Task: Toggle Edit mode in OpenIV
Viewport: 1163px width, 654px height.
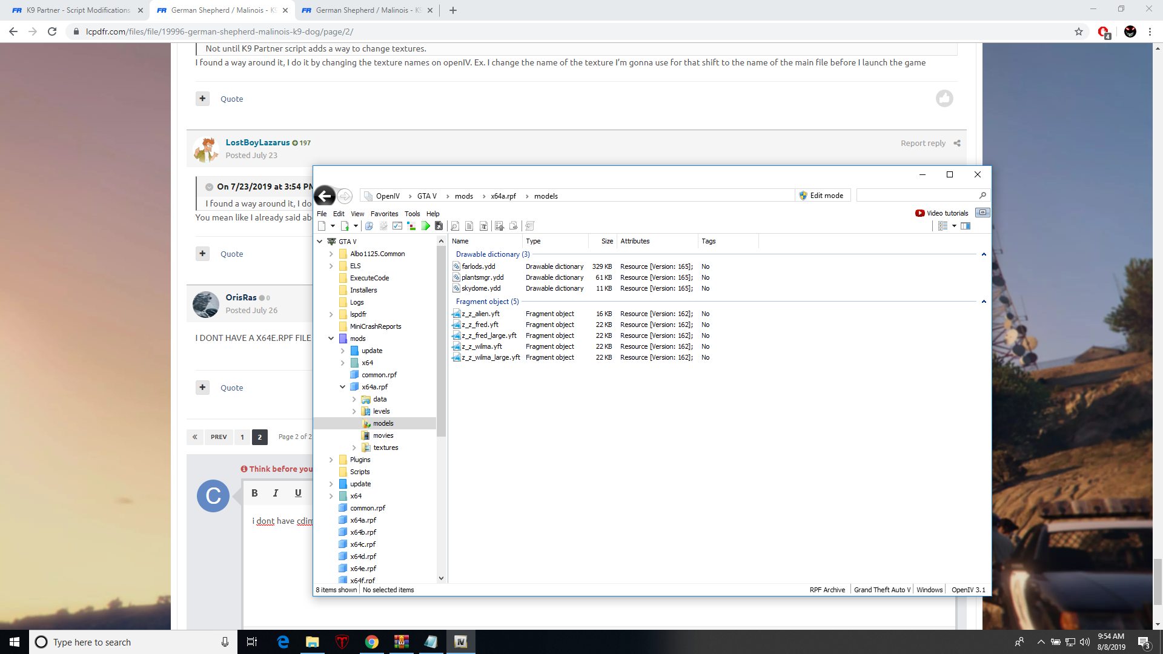Action: tap(821, 195)
